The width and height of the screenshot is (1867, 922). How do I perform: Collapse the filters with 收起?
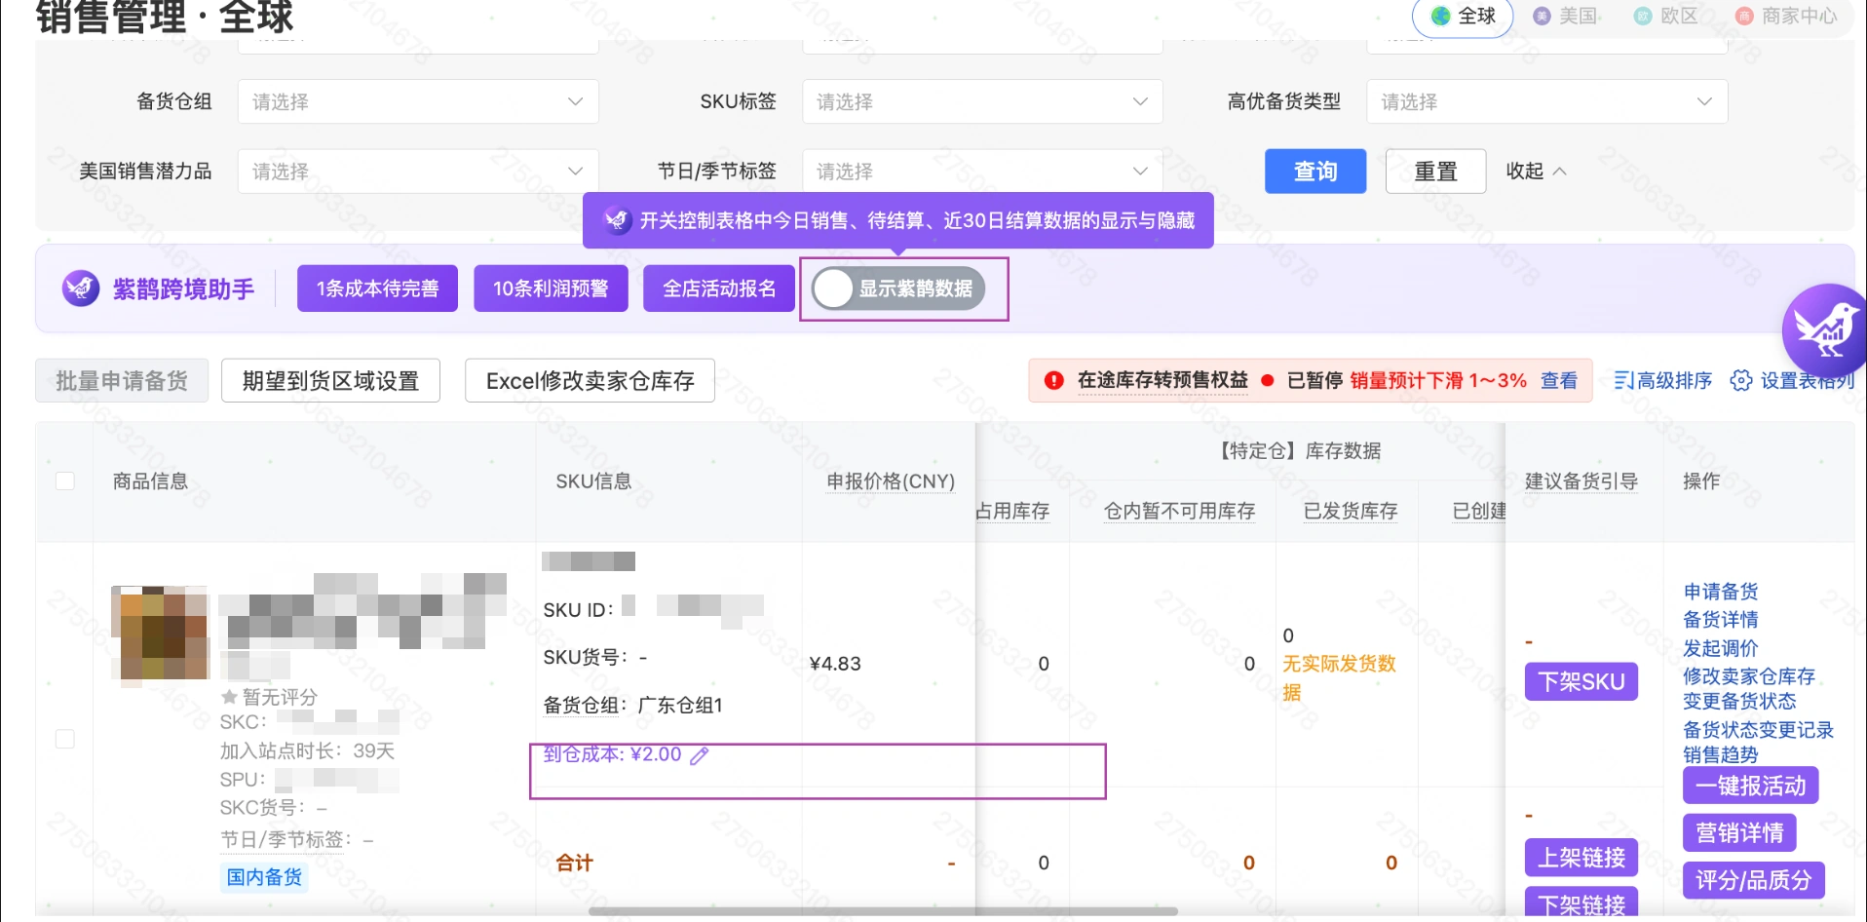(1536, 172)
